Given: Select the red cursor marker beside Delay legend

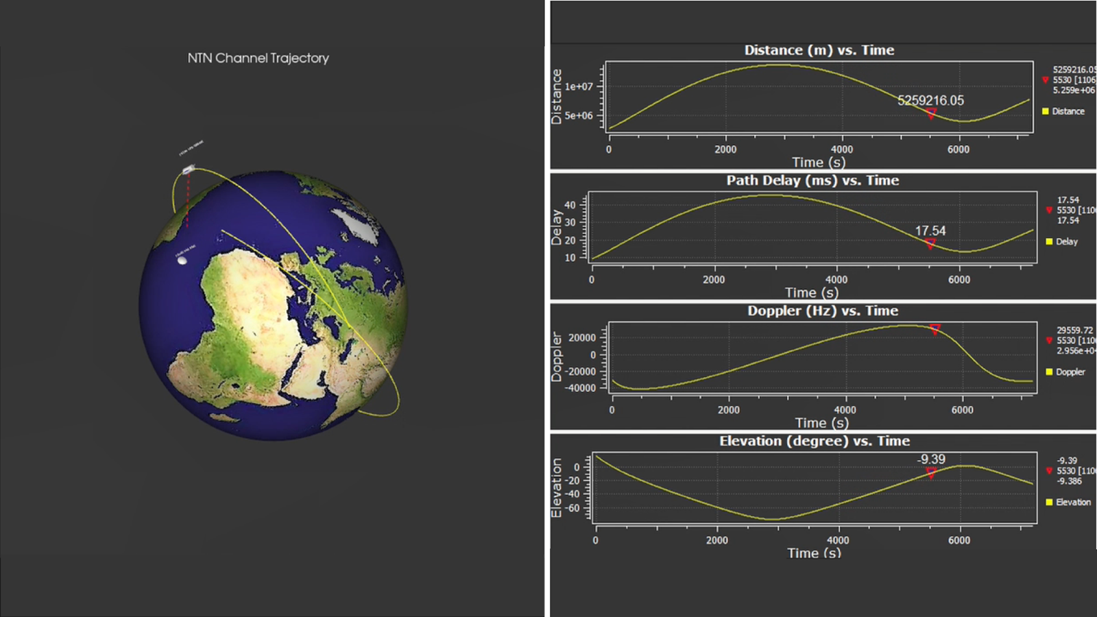Looking at the screenshot, I should 1050,210.
